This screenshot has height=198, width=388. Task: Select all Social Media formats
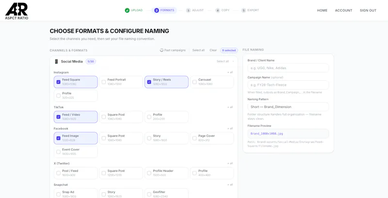tap(223, 61)
